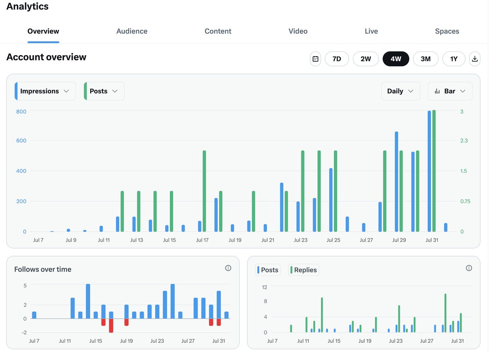Click the Jul 17 green posts bar
Screen dimensions: 490x353
tap(204, 191)
